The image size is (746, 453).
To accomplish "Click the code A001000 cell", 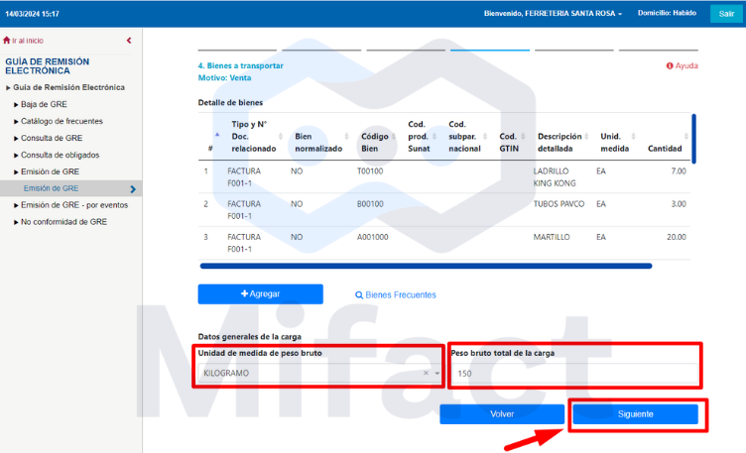I will pos(373,237).
